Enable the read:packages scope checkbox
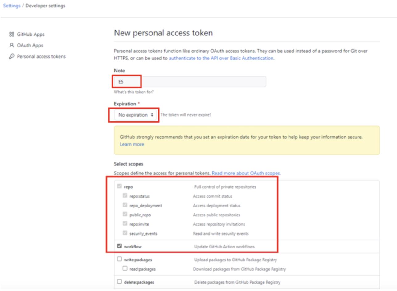Screen dimensions: 397x291 (125, 268)
